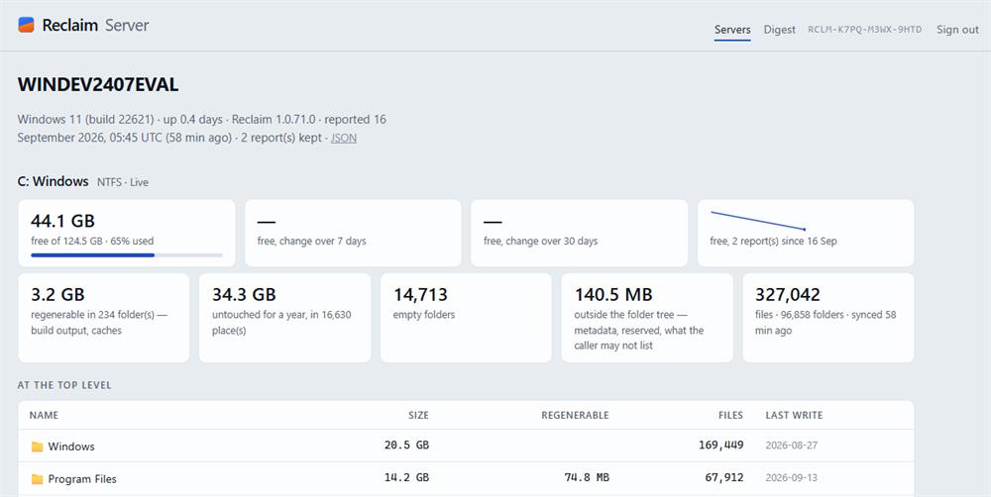Screen dimensions: 991x497
Task: Click the 3.2 GB regenerable value
Action: click(x=57, y=295)
